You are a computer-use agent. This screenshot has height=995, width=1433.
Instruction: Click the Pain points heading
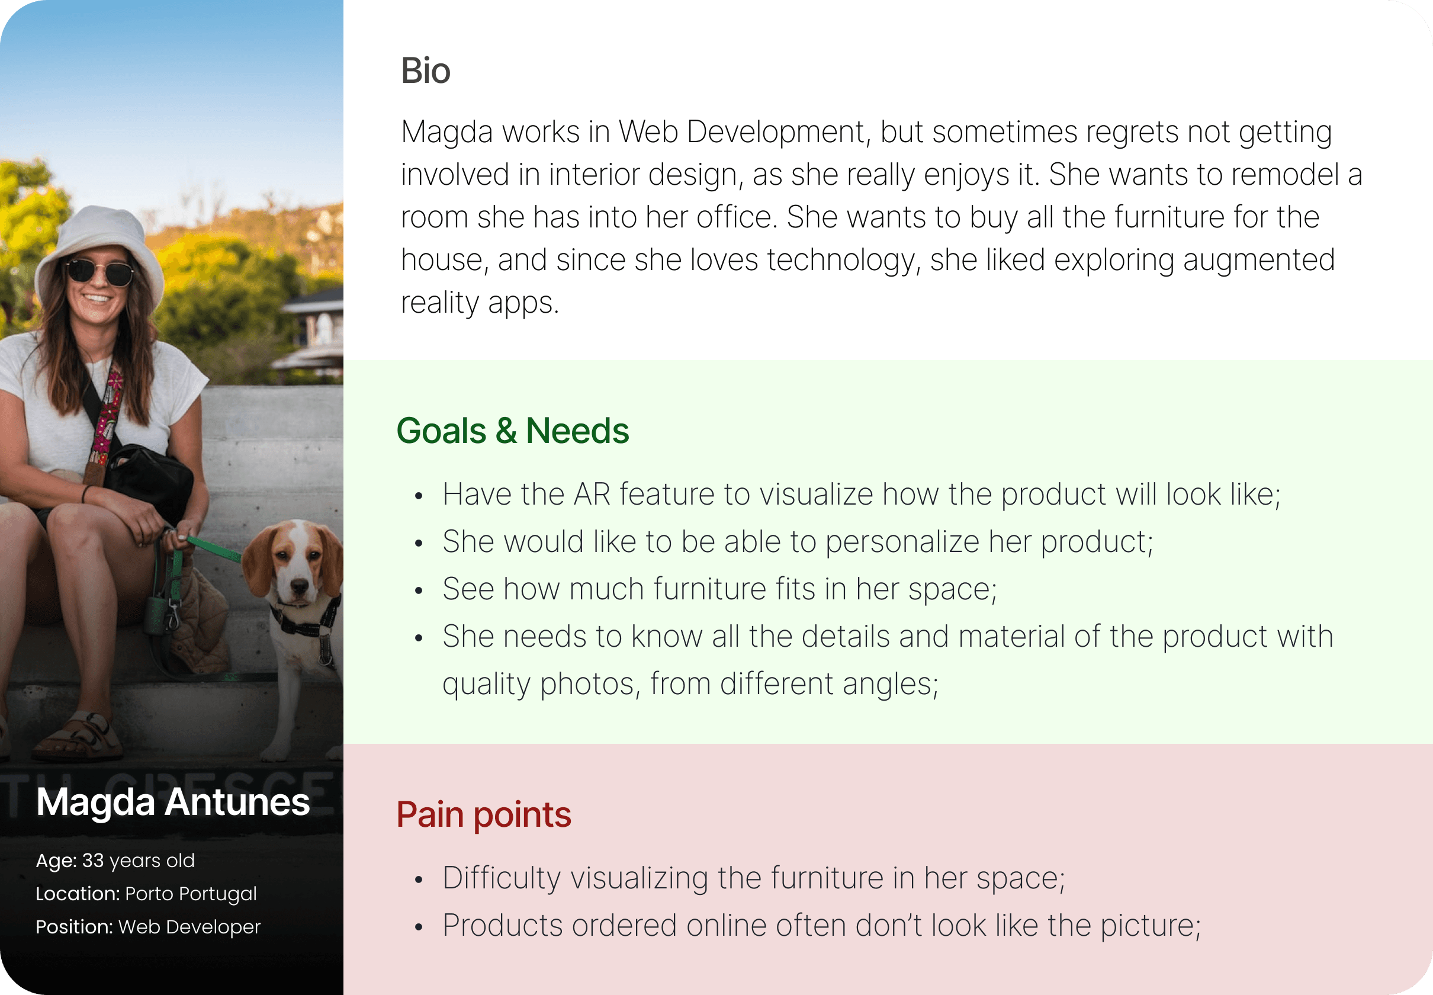[484, 815]
